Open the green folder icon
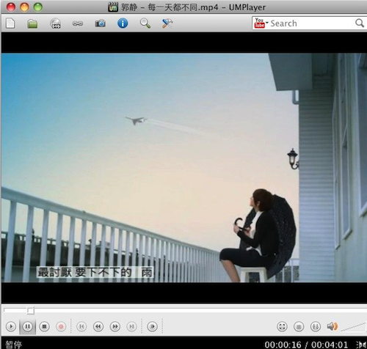This screenshot has height=349, width=367. click(x=32, y=23)
